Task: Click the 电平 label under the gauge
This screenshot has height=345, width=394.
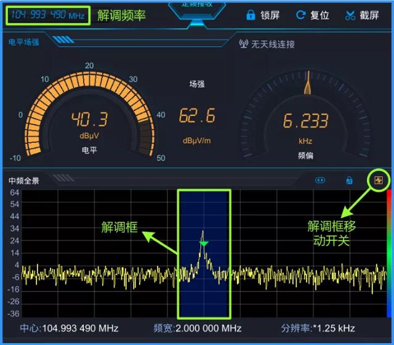Action: tap(89, 150)
